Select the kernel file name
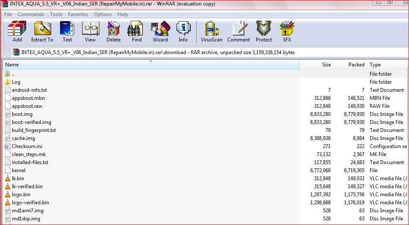409x225 pixels. click(19, 170)
